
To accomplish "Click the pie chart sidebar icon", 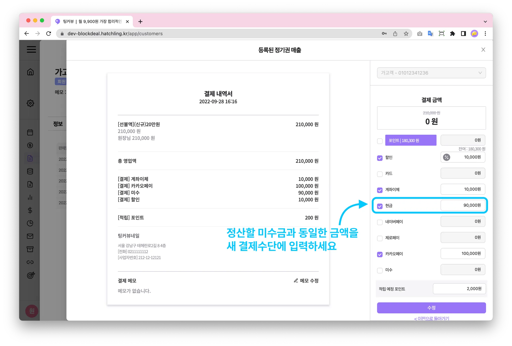I will 30,223.
